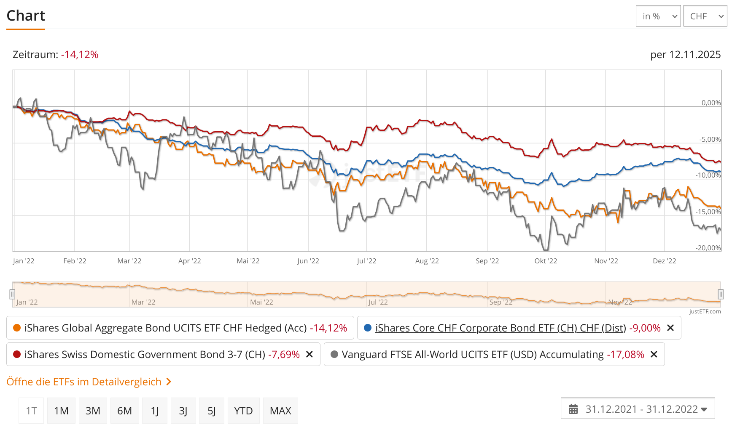The image size is (732, 427).
Task: Click blue dot of CHF Corporate Bond
Action: point(367,328)
